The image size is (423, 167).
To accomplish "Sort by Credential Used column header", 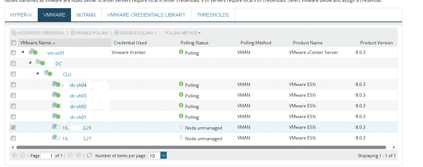I will pos(130,43).
